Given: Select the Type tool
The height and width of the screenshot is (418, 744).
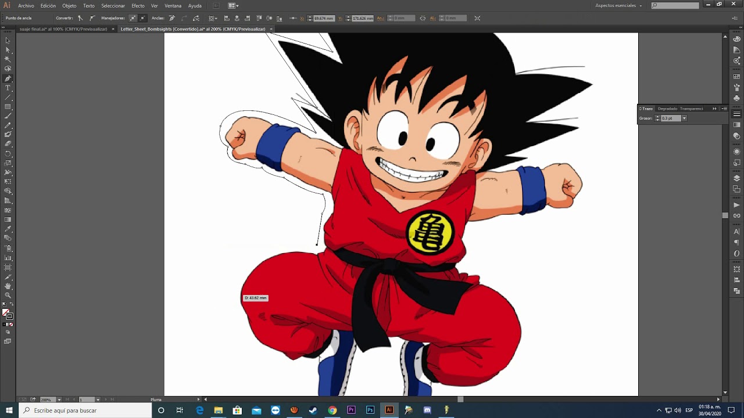Looking at the screenshot, I should point(8,88).
